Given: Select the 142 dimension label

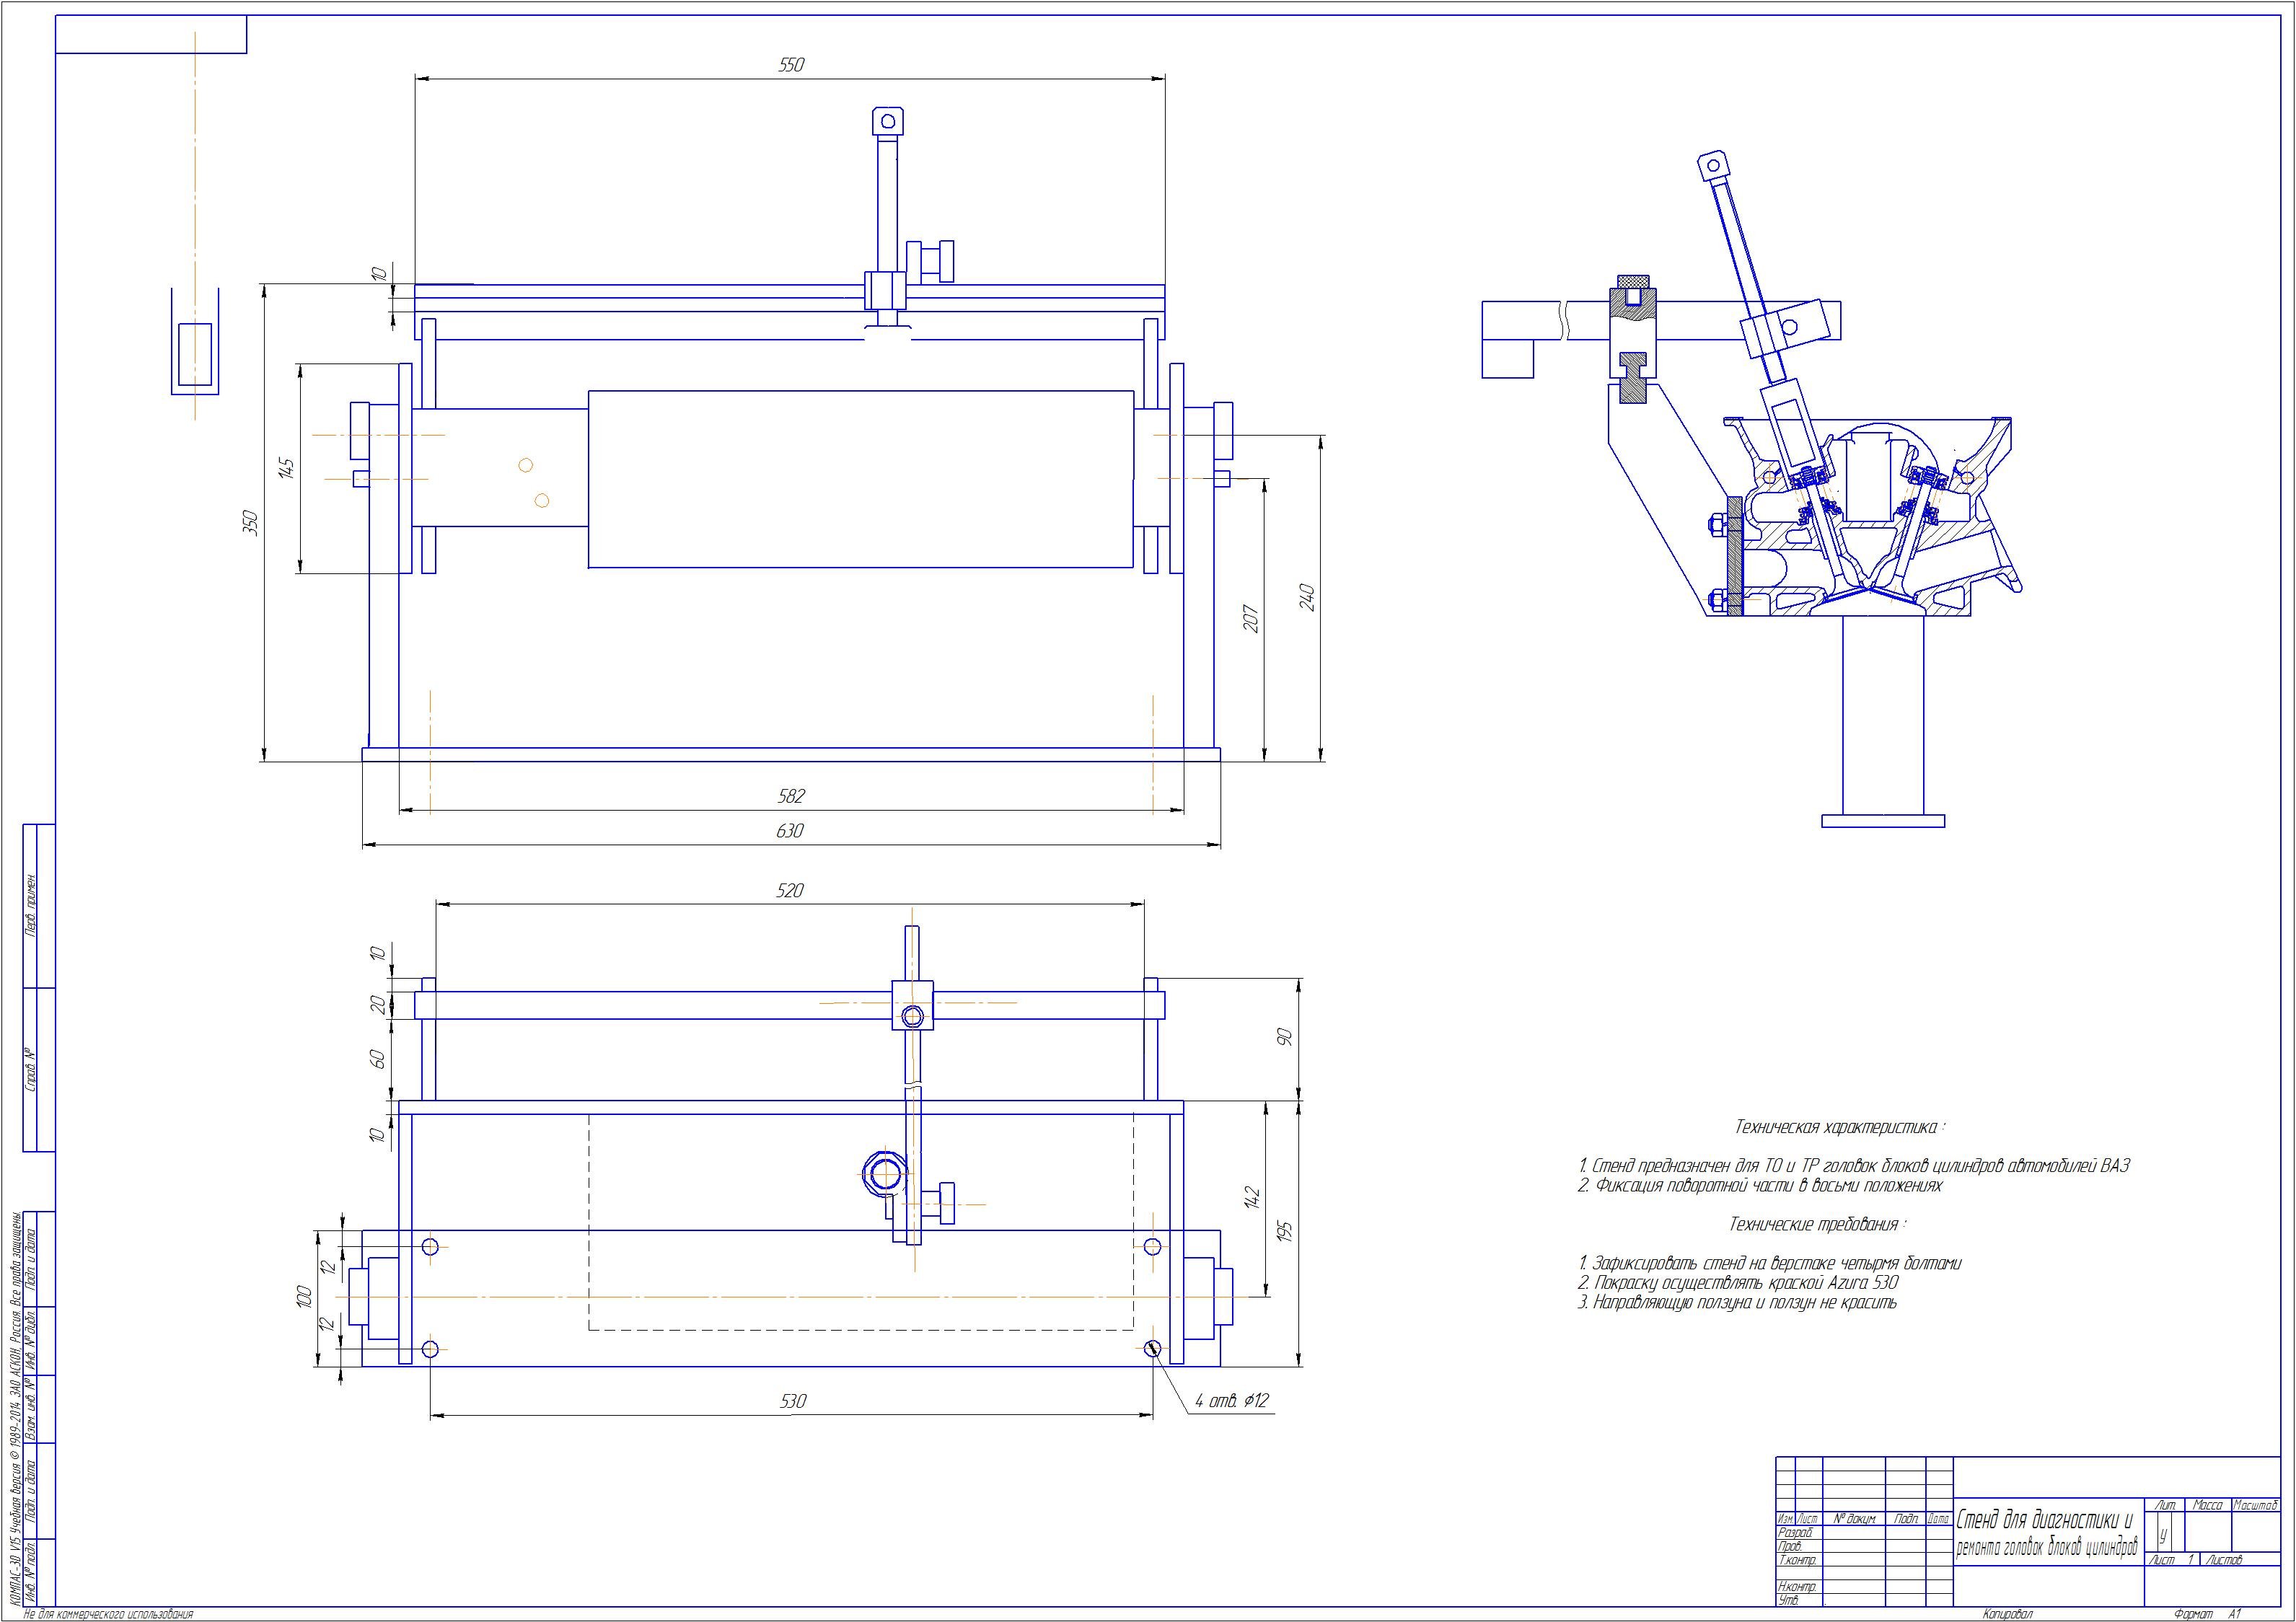Looking at the screenshot, I should pyautogui.click(x=1251, y=1198).
